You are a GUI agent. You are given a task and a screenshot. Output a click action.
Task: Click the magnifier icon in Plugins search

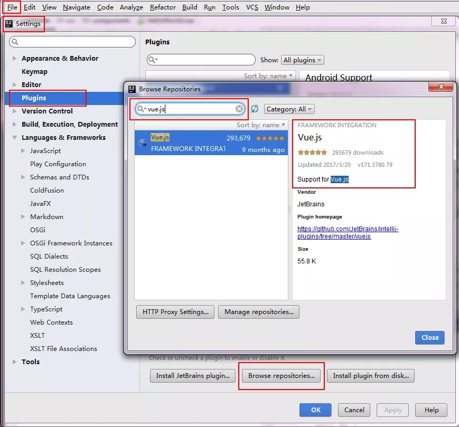point(153,60)
